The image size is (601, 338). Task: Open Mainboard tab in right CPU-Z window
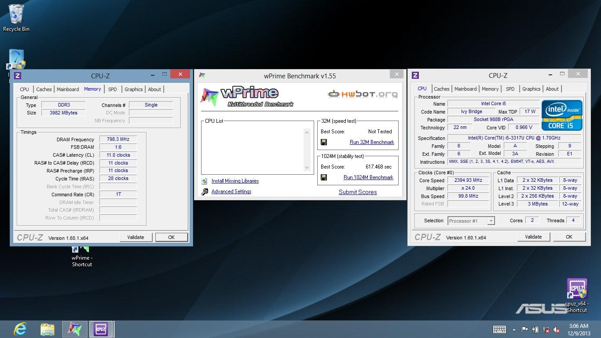465,89
